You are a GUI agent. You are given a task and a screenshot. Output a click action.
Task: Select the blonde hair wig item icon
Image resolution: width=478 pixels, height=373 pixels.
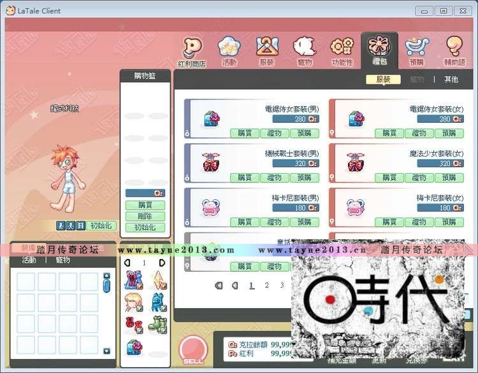click(134, 302)
